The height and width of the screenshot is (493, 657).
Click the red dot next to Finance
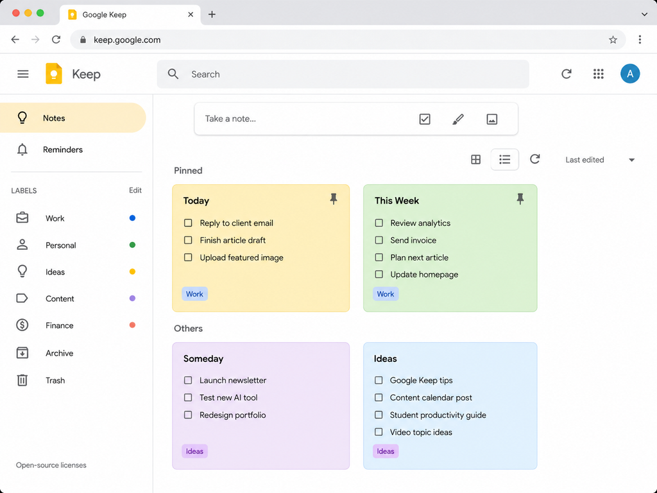(x=132, y=325)
